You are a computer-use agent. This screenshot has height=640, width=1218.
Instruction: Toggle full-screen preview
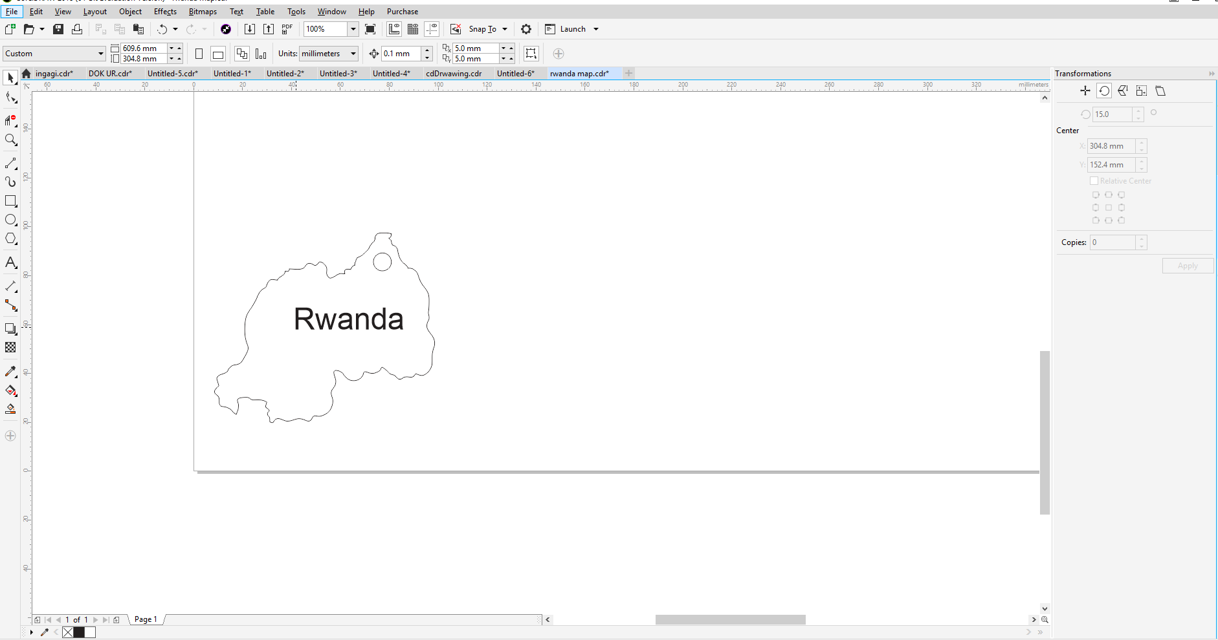click(x=370, y=29)
